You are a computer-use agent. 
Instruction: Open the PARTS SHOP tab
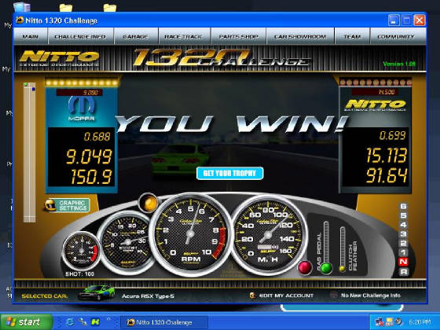point(238,36)
